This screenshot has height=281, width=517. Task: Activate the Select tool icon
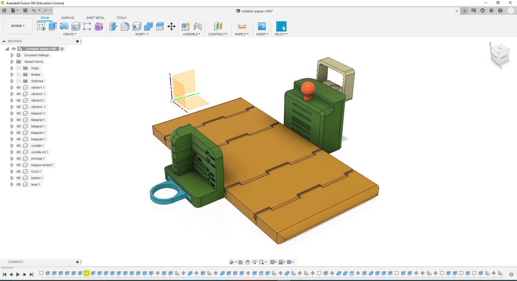click(281, 26)
